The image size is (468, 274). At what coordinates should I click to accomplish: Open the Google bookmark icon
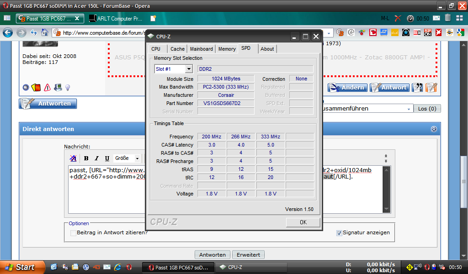click(x=461, y=32)
